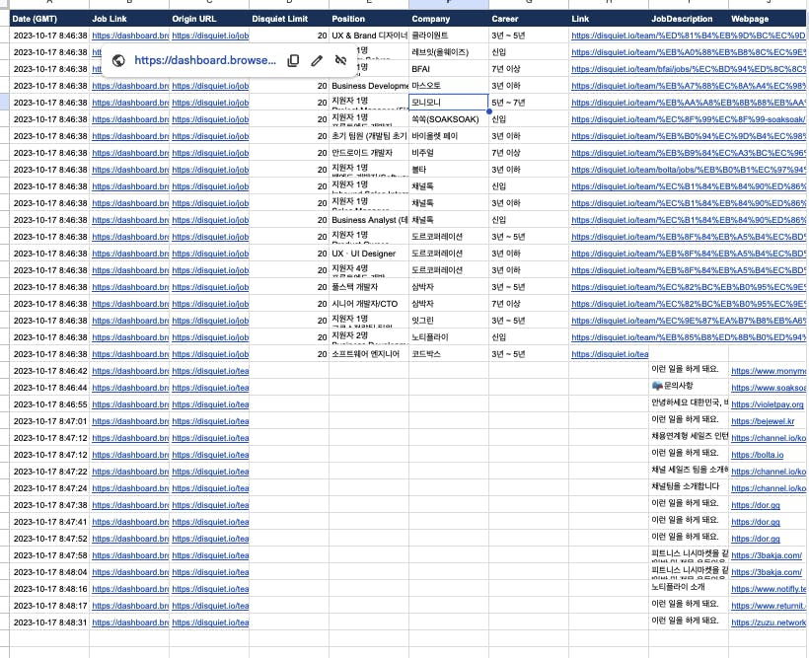Select the Link column header cell
This screenshot has height=658, width=809.
(x=609, y=19)
